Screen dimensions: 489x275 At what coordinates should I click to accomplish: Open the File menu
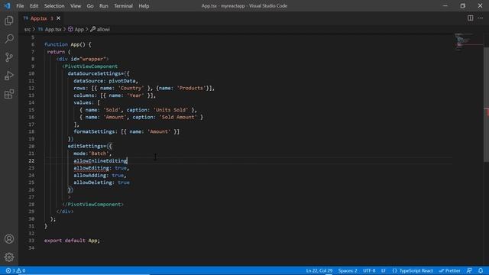click(20, 6)
